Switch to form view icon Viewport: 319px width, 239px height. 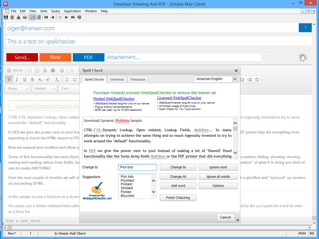33,17
